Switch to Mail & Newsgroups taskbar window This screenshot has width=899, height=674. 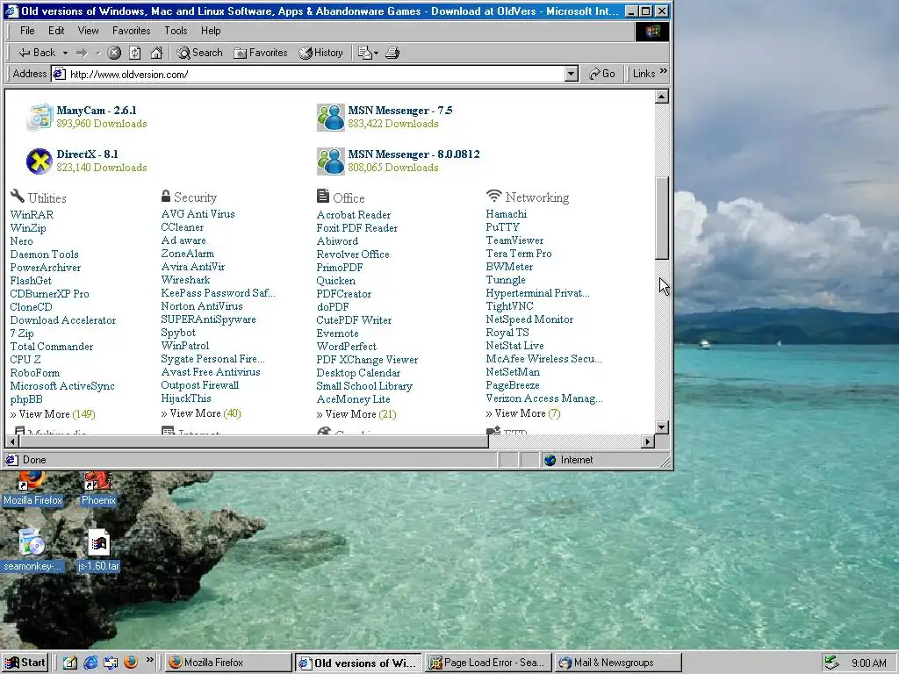(x=619, y=663)
